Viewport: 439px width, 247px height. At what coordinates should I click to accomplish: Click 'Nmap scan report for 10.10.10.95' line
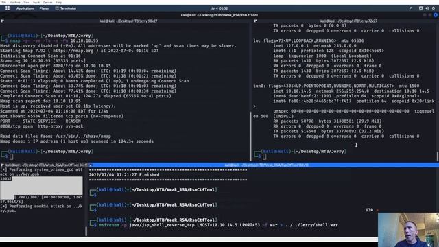(40, 101)
